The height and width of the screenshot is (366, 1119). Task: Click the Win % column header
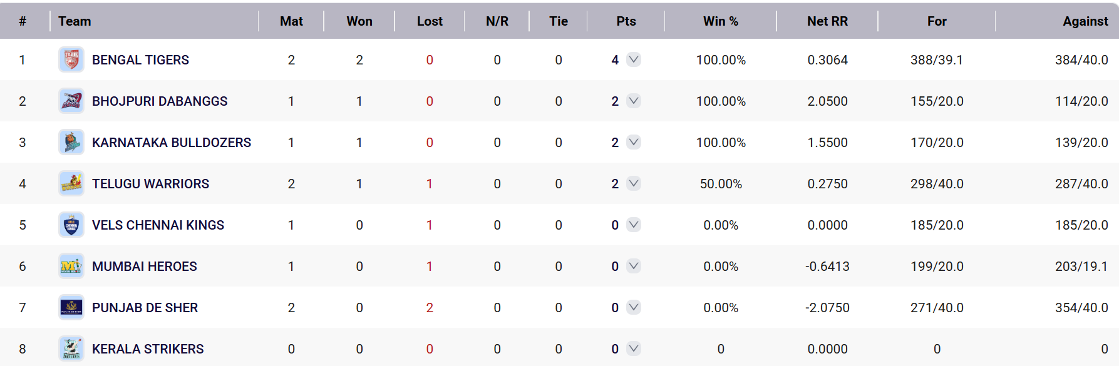point(720,21)
